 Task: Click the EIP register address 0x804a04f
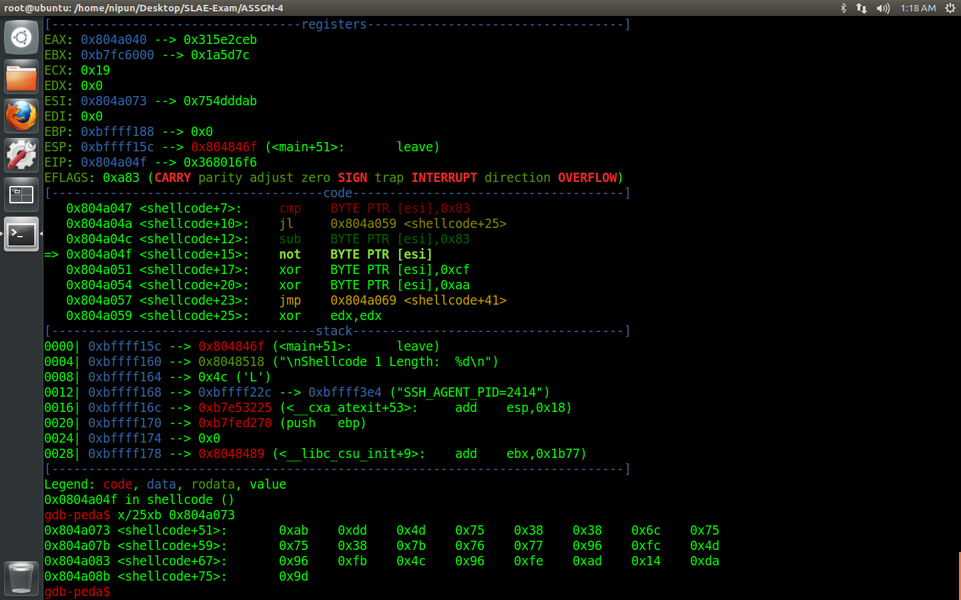[113, 163]
